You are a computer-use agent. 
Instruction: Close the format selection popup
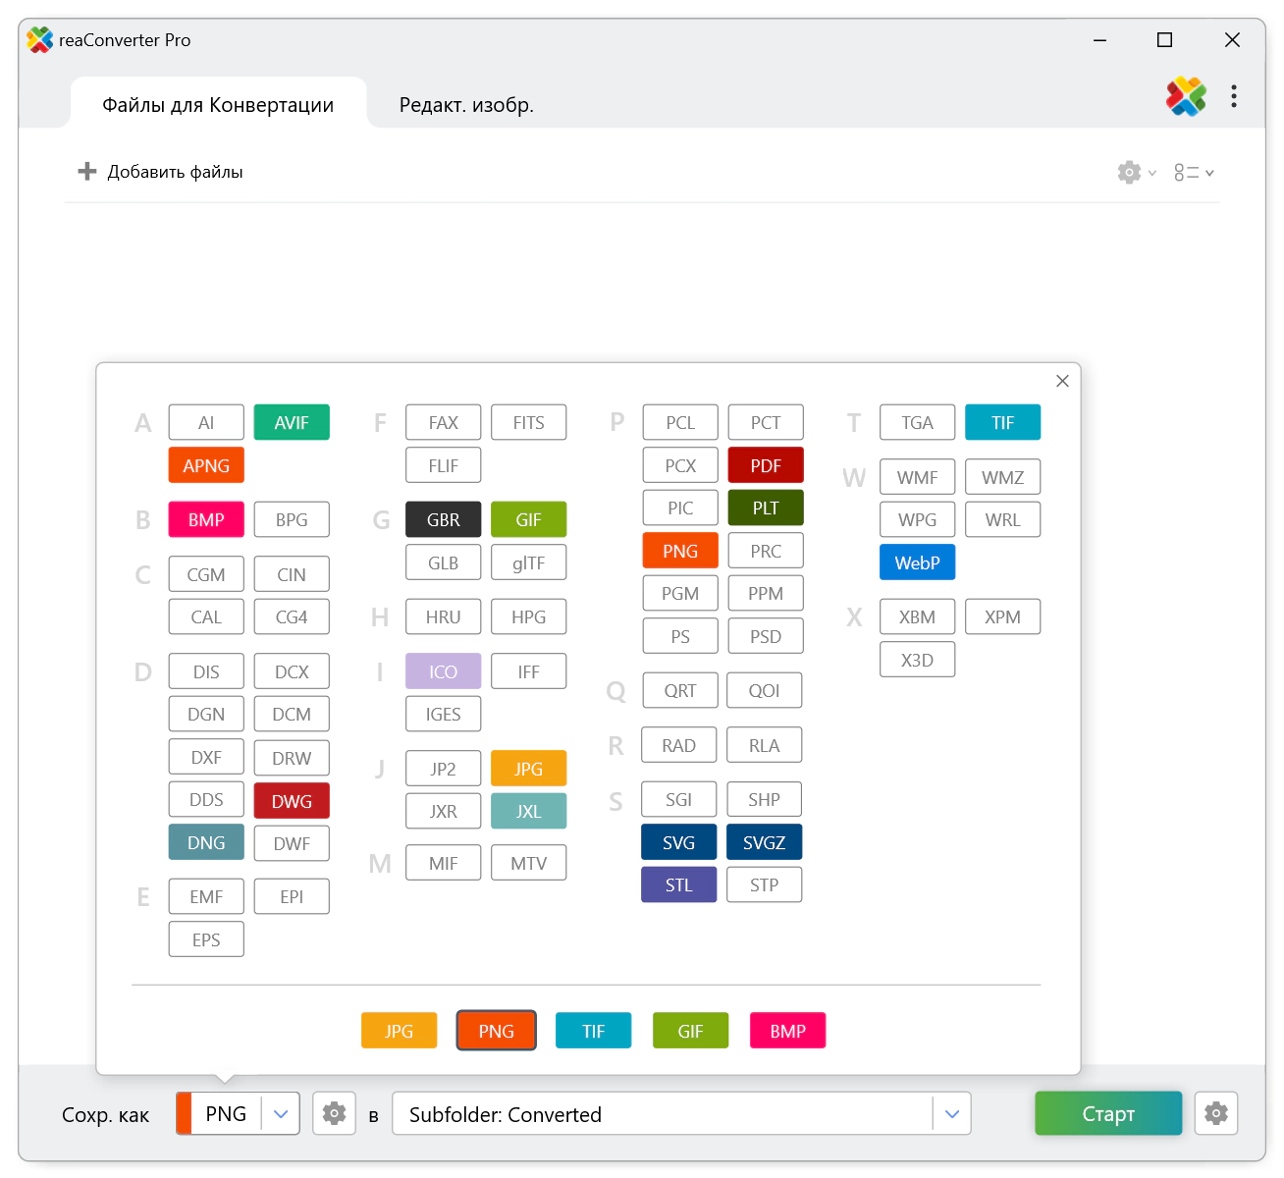pos(1062,381)
